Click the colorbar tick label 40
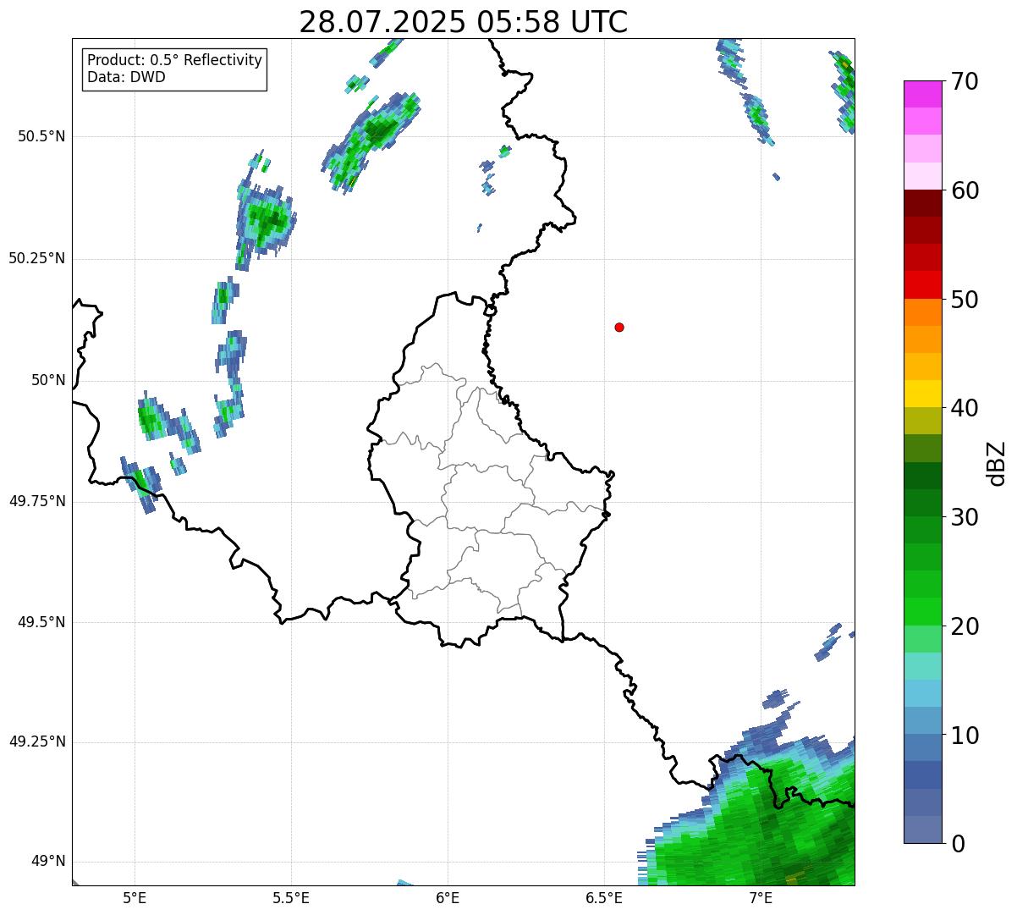Screen dimensions: 1017x915 965,408
